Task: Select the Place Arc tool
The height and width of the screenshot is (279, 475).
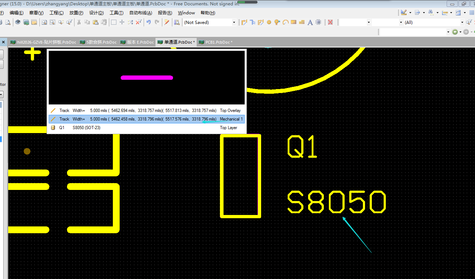Action: 286,22
